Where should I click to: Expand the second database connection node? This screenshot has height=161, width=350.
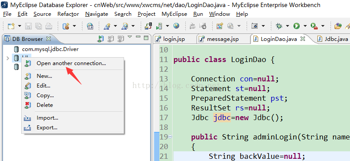tap(8, 58)
